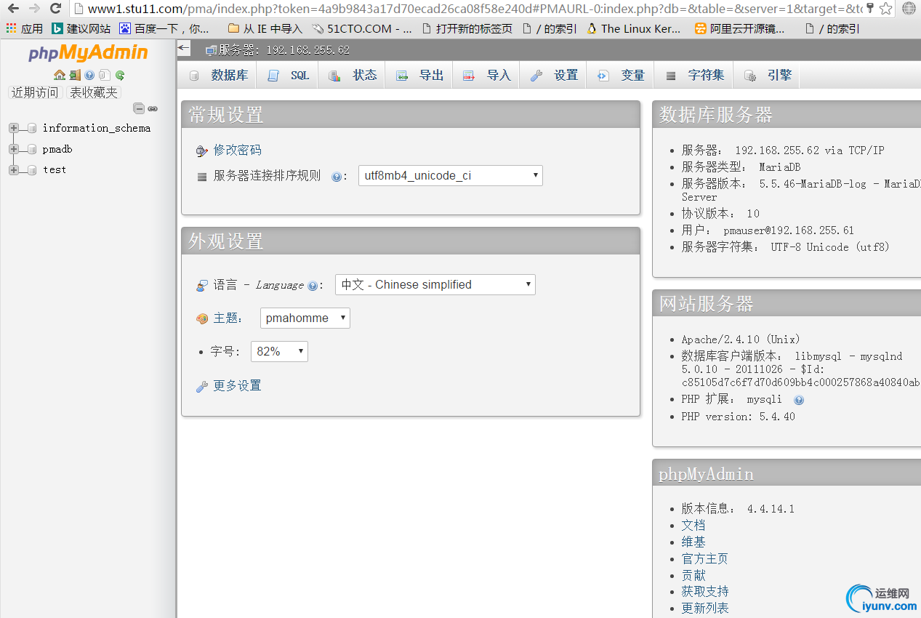921x618 pixels.
Task: Switch to the 状态 tab
Action: pos(353,76)
